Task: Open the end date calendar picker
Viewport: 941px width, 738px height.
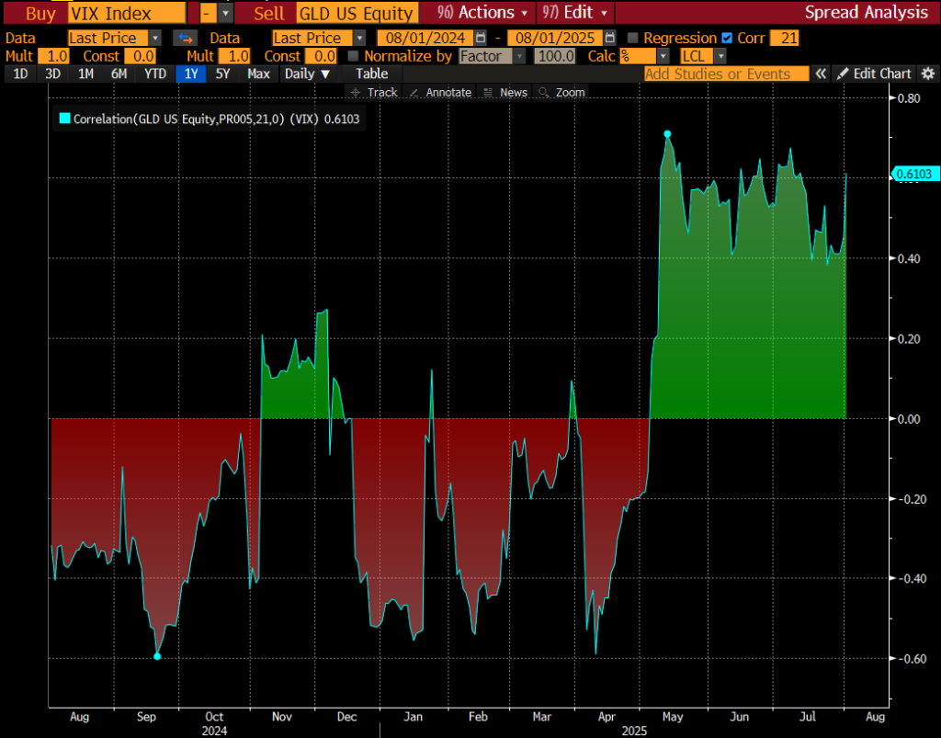Action: 610,38
